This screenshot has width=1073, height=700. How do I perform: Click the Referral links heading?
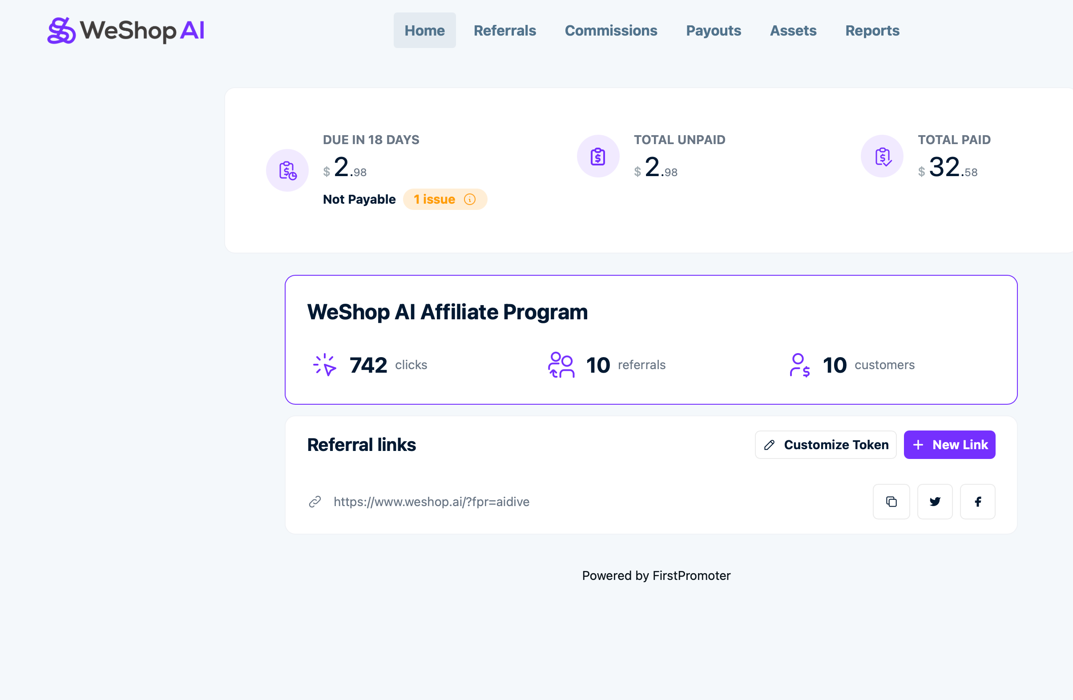(x=362, y=445)
